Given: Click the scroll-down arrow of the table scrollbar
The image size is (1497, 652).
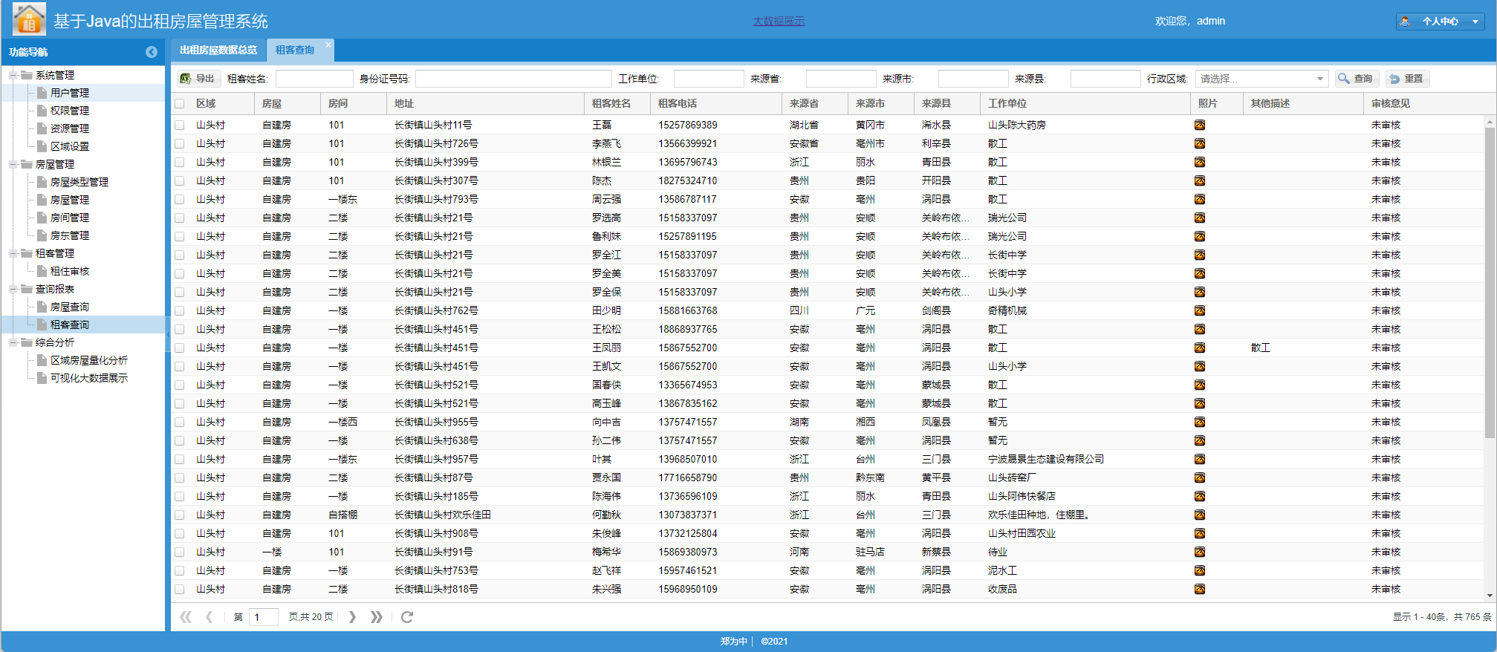Looking at the screenshot, I should (x=1490, y=596).
